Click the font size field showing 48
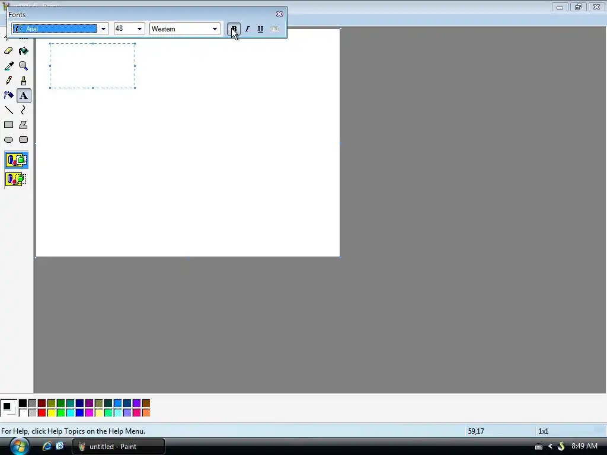This screenshot has width=607, height=455. coord(124,29)
